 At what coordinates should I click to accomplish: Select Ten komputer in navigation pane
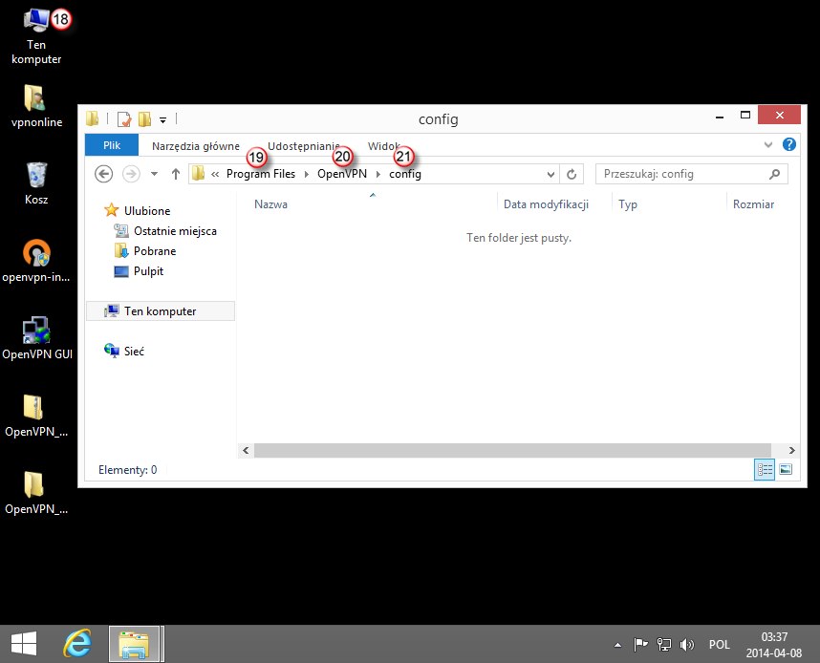[x=160, y=311]
